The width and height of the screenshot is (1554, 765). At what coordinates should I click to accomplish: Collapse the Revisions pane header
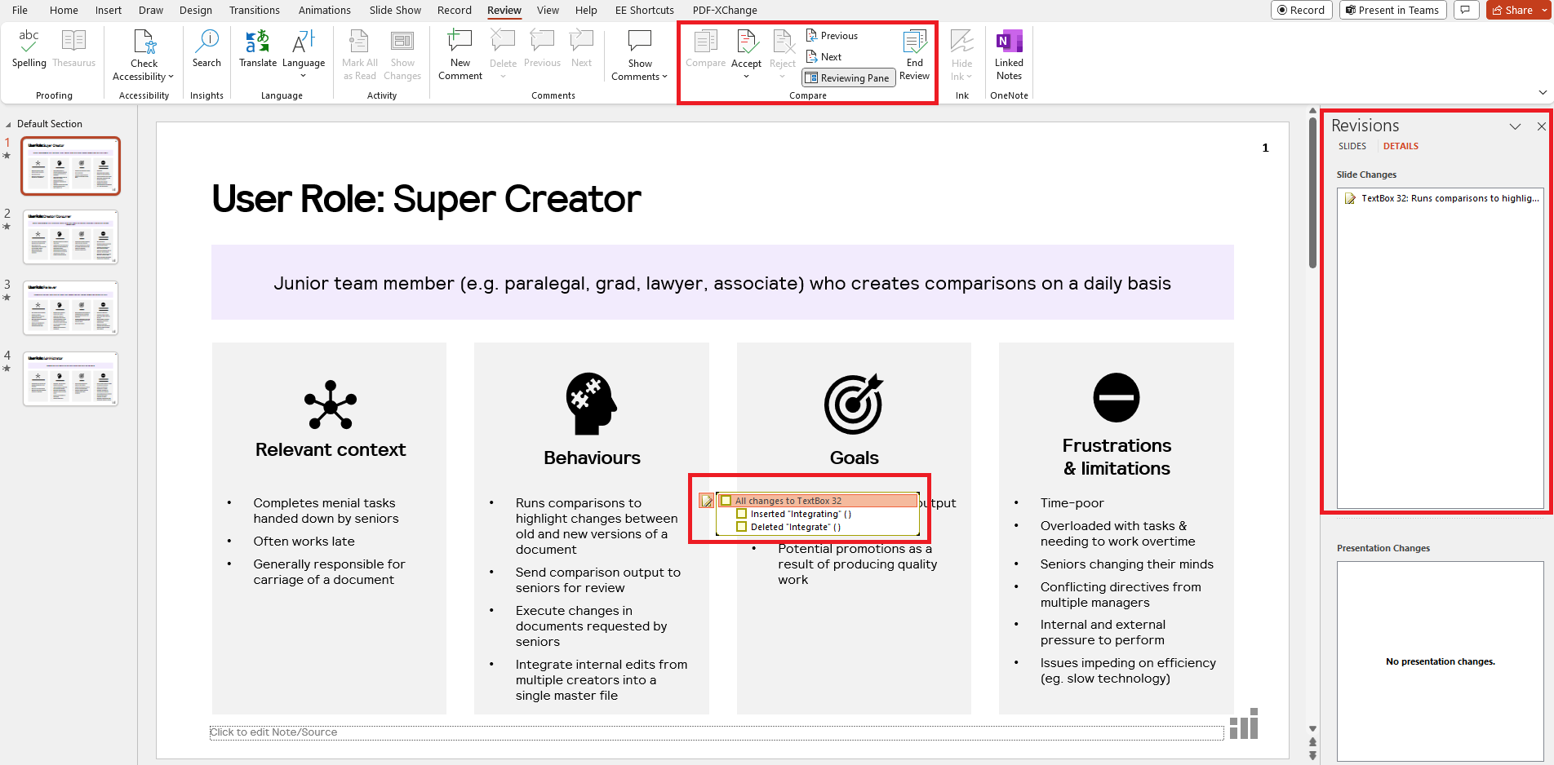point(1516,126)
